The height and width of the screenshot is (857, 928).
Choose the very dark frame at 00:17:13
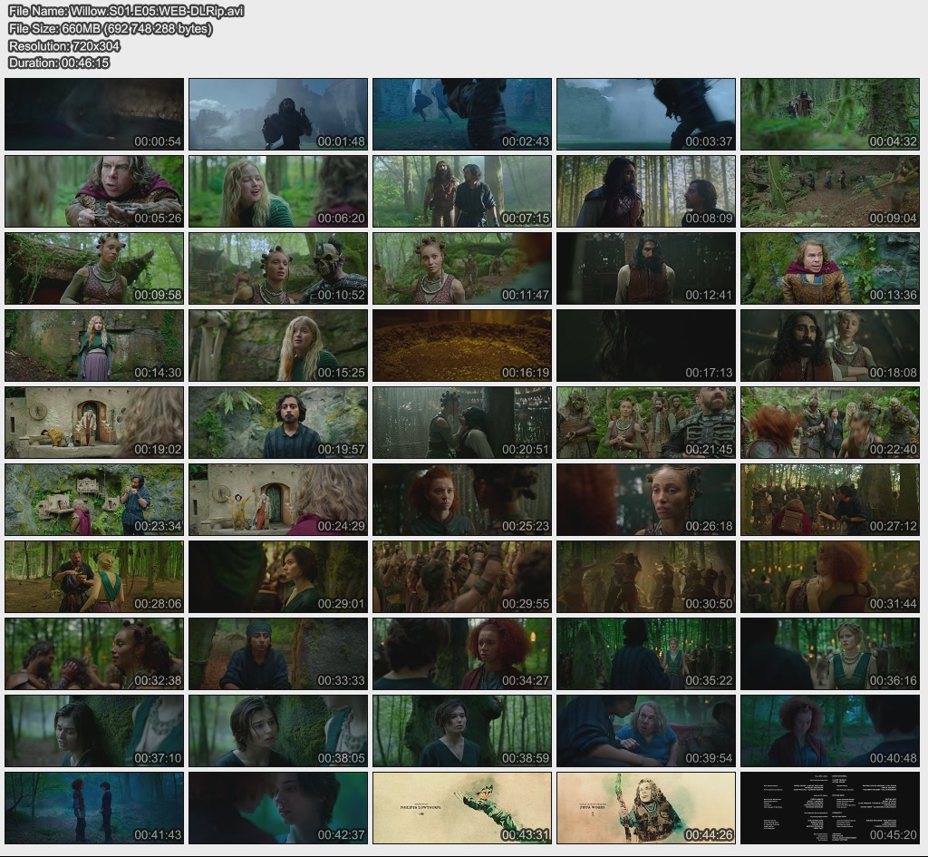coord(646,346)
